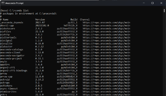Viewport: 166px width, 96px height.
Task: Click version '5.1' of astropy
Action: point(37,83)
